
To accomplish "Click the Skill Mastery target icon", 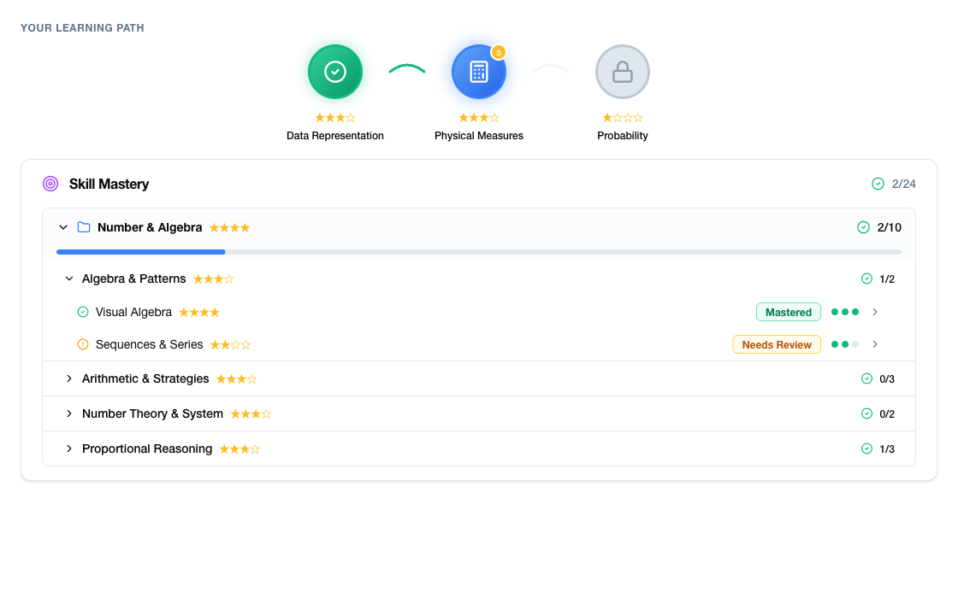I will pyautogui.click(x=50, y=184).
